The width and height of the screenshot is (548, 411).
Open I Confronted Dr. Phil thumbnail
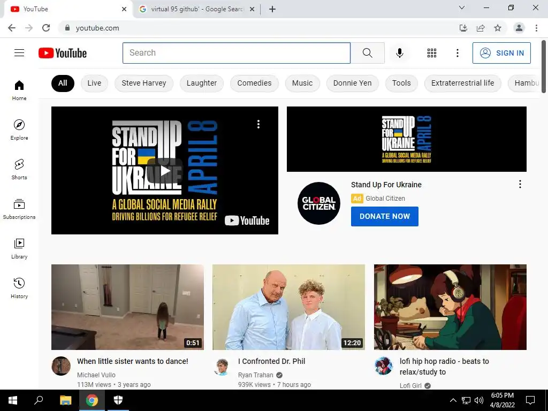(288, 307)
